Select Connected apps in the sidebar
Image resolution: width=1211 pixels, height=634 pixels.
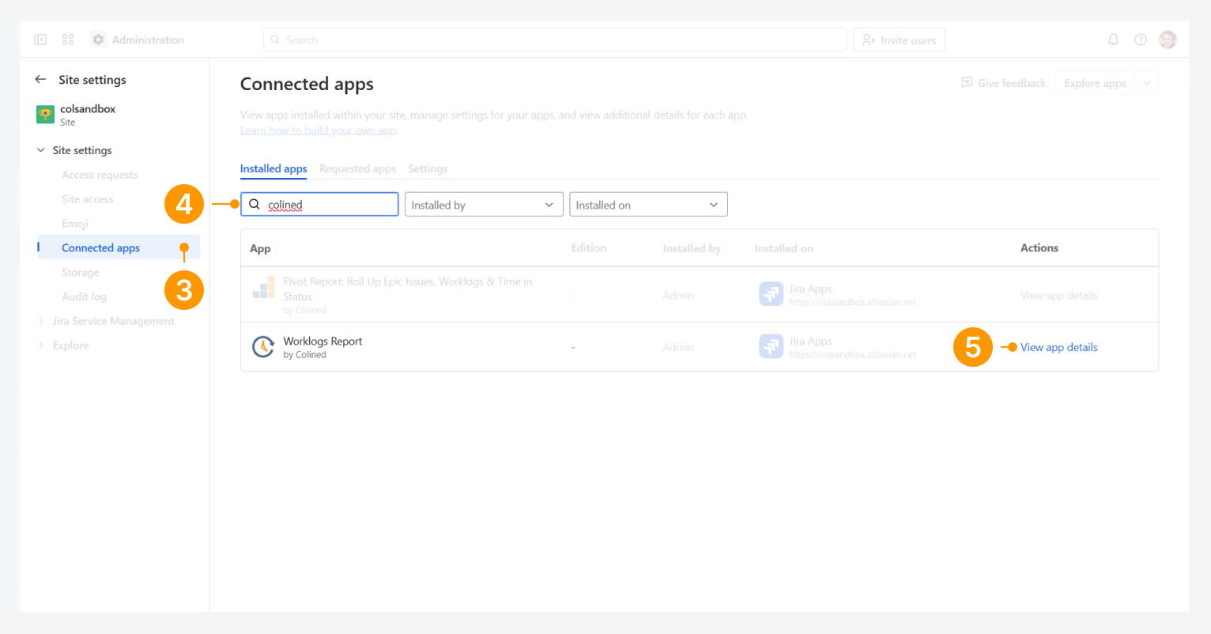pos(119,247)
